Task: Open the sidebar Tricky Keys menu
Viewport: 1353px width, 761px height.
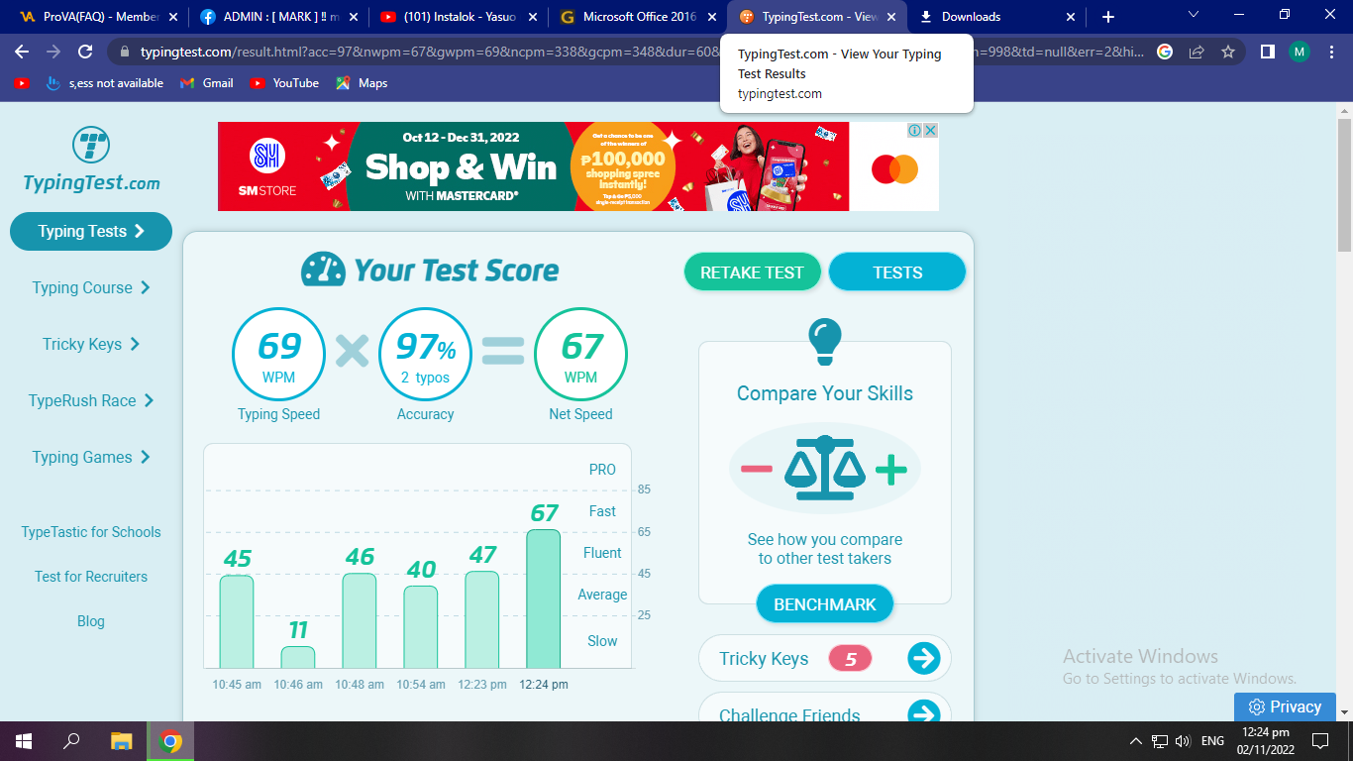Action: point(91,344)
